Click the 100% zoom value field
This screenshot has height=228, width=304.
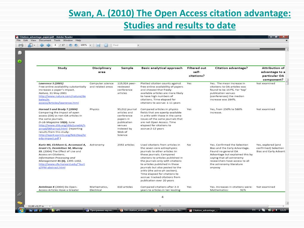(84, 45)
